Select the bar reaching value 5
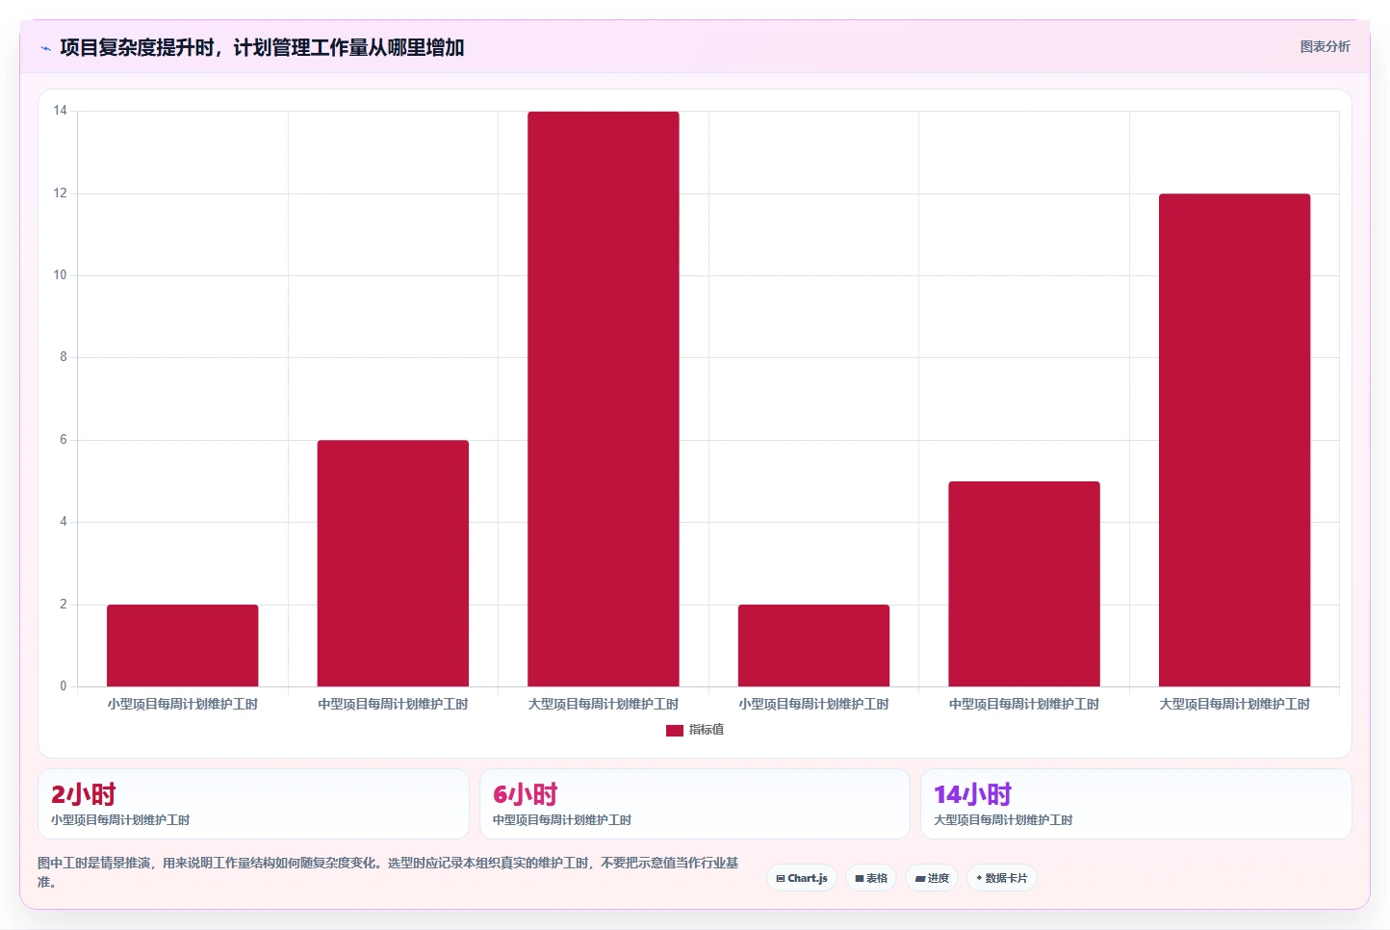 (1024, 583)
